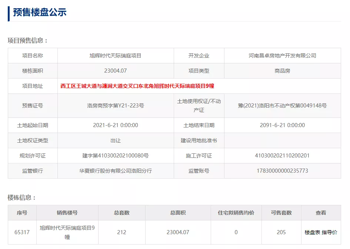Click the 总面积 column header
The width and height of the screenshot is (350, 249).
pyautogui.click(x=178, y=213)
